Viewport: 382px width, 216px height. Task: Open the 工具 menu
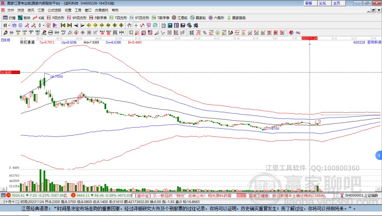point(78,10)
